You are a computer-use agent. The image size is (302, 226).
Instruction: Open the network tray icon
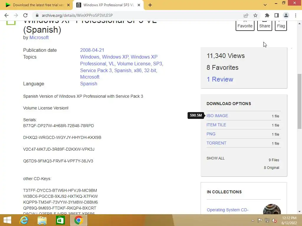(x=267, y=220)
